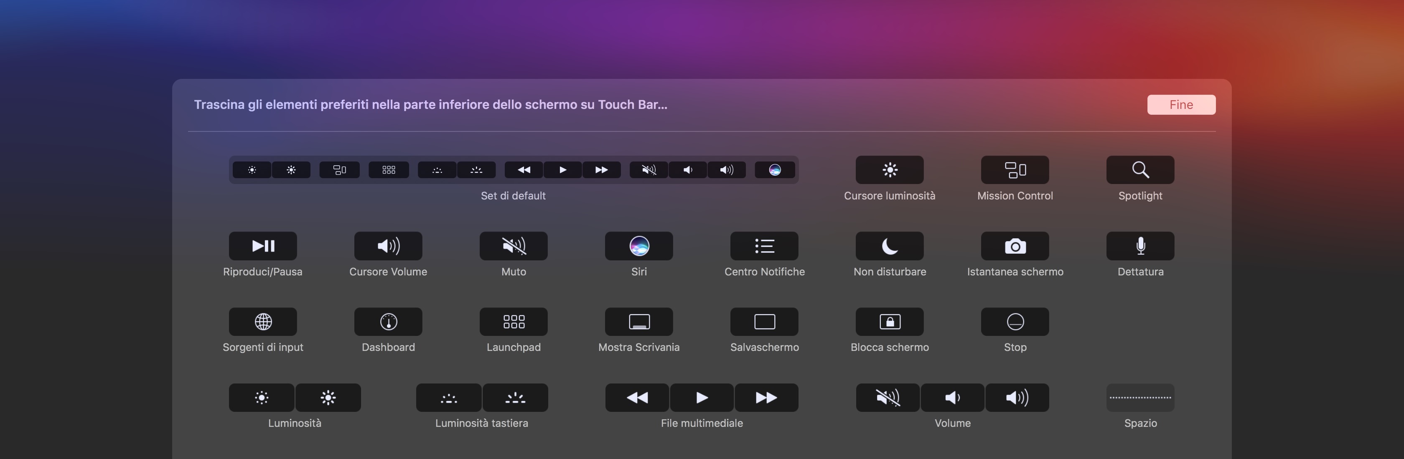
Task: Click the Launchpad grid item
Action: (514, 322)
